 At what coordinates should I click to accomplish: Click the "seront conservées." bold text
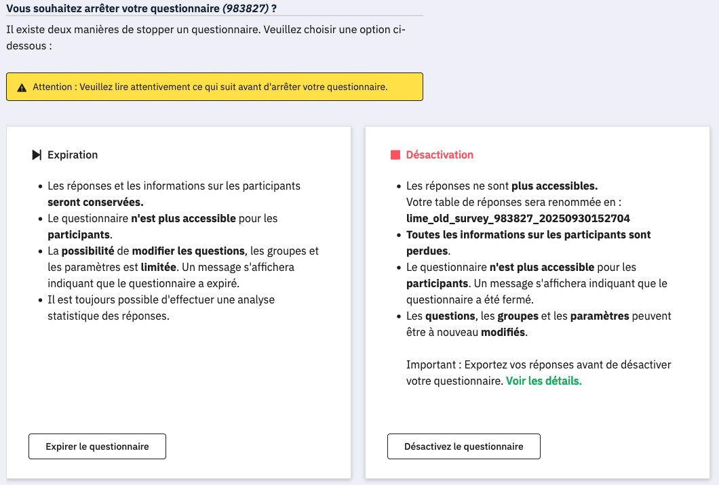(x=96, y=202)
